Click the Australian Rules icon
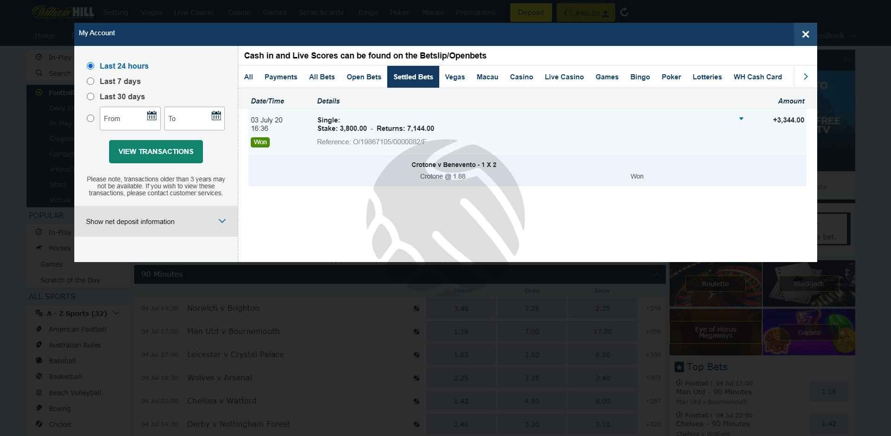 pos(39,345)
